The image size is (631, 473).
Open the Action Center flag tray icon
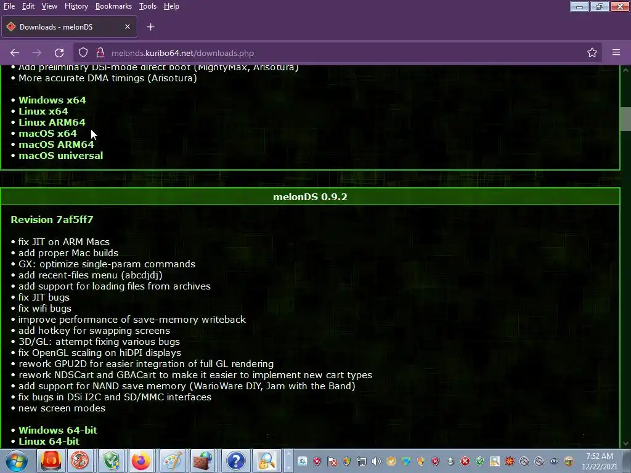[x=332, y=461]
